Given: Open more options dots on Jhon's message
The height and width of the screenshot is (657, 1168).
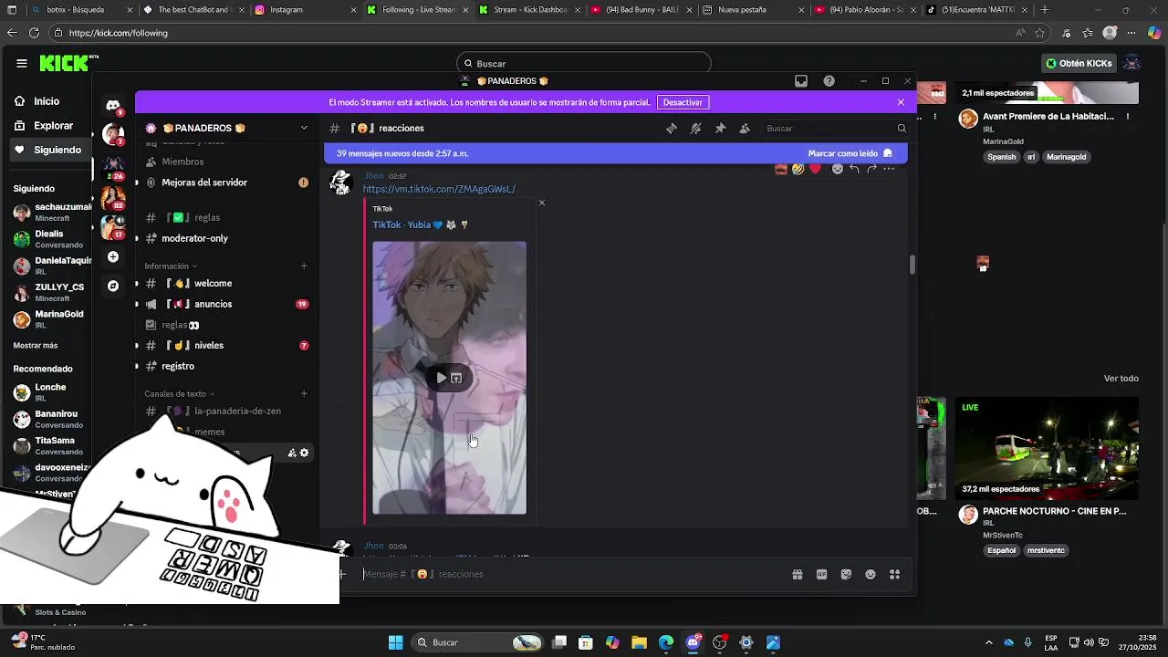Looking at the screenshot, I should coord(889,169).
